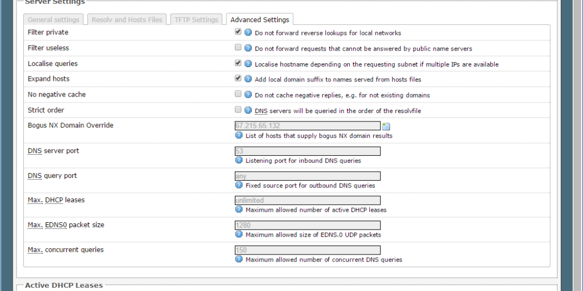Click help icon for Filter useless option
Screen dimensions: 583x291
click(x=248, y=48)
